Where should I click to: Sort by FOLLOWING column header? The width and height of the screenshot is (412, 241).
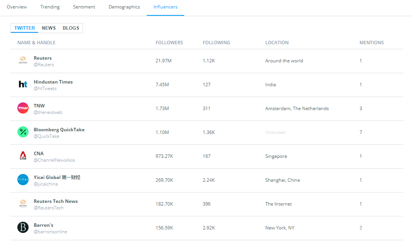[x=217, y=43]
